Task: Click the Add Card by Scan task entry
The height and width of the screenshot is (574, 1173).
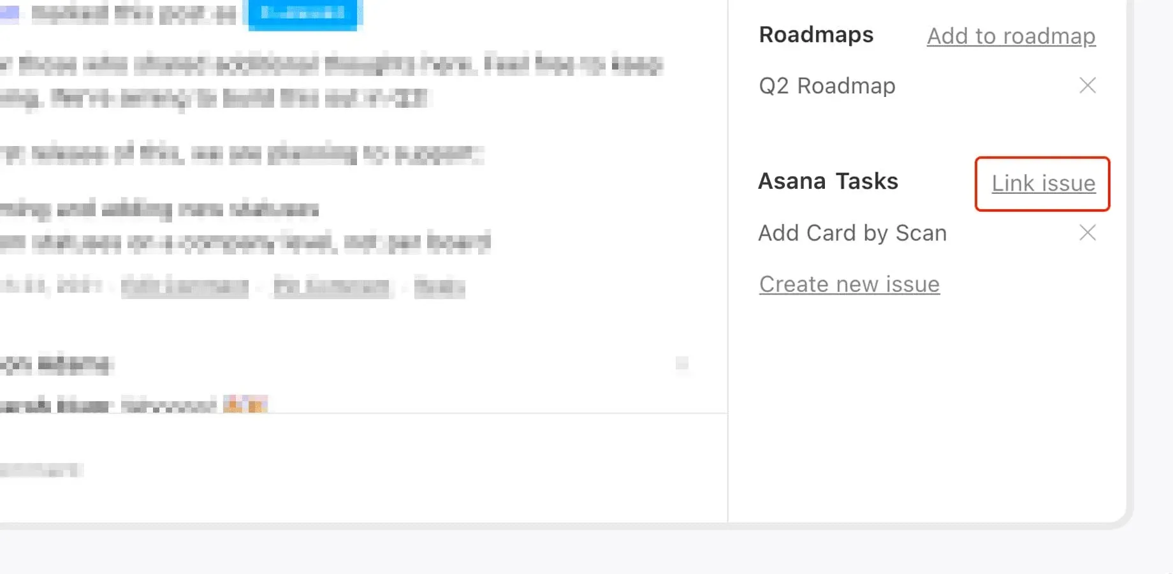Action: (x=852, y=233)
